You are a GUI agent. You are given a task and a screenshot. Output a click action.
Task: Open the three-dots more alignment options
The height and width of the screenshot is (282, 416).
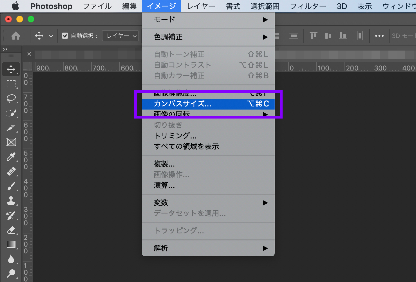(379, 36)
